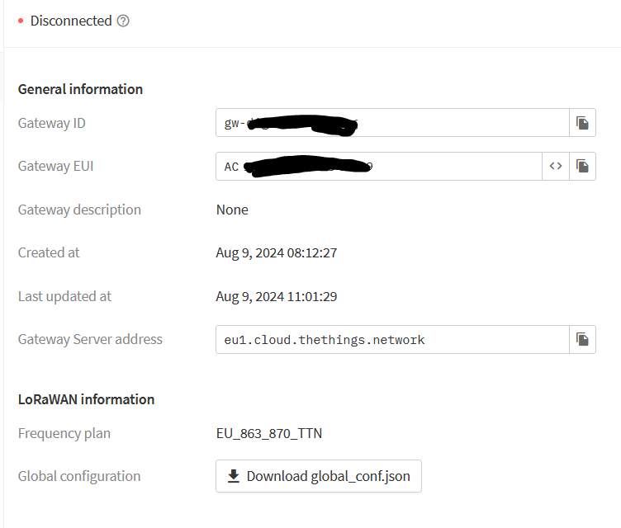Click inside the Gateway EUI field
The height and width of the screenshot is (528, 621).
[379, 166]
